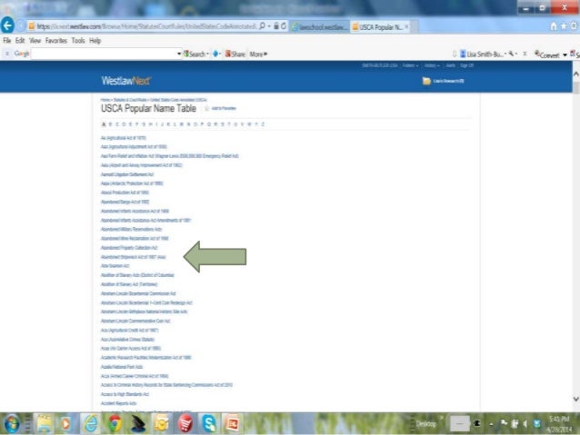Open browser Tools gear icon
This screenshot has width=580, height=435.
click(574, 25)
